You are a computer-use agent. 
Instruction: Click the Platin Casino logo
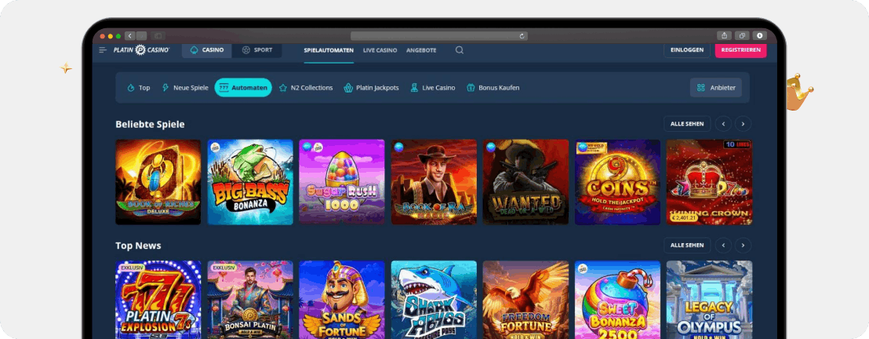(x=141, y=50)
